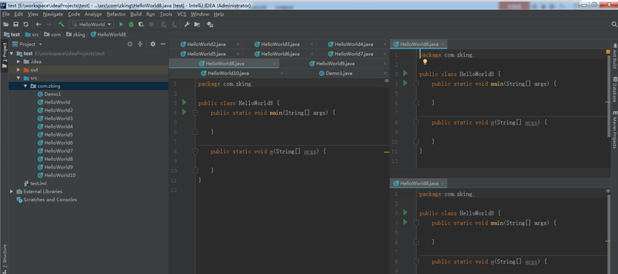Click the sdk toolbar icon after Project Structure
Screen dimensions: 618x274
pyautogui.click(x=210, y=24)
